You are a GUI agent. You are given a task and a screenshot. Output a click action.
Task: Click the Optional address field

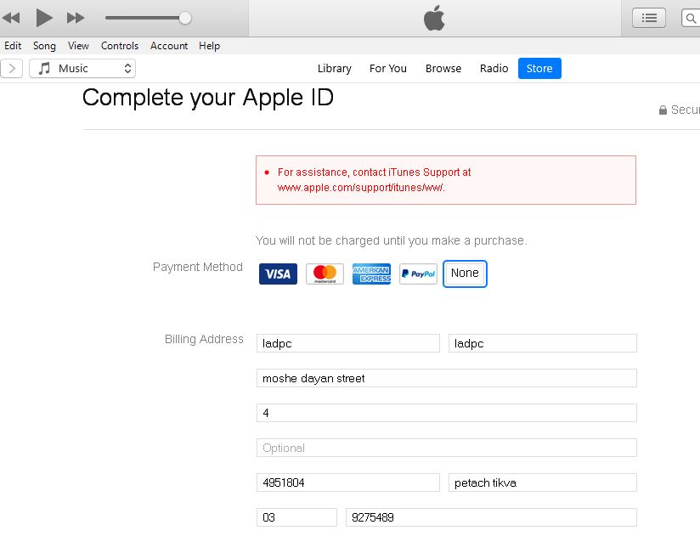tap(446, 447)
